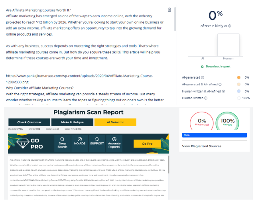Click the 100% Unique gauge
This screenshot has height=205, width=264.
click(227, 121)
